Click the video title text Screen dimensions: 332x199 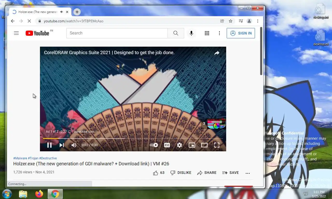pyautogui.click(x=91, y=164)
